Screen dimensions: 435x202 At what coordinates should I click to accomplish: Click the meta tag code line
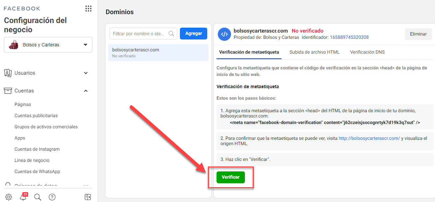(325, 122)
